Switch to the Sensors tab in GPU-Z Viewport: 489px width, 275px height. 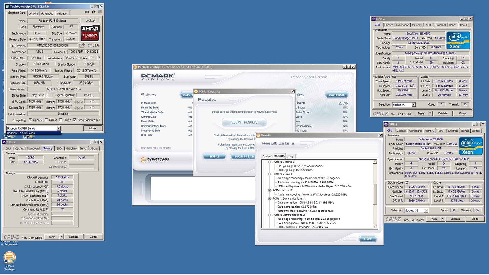33,13
